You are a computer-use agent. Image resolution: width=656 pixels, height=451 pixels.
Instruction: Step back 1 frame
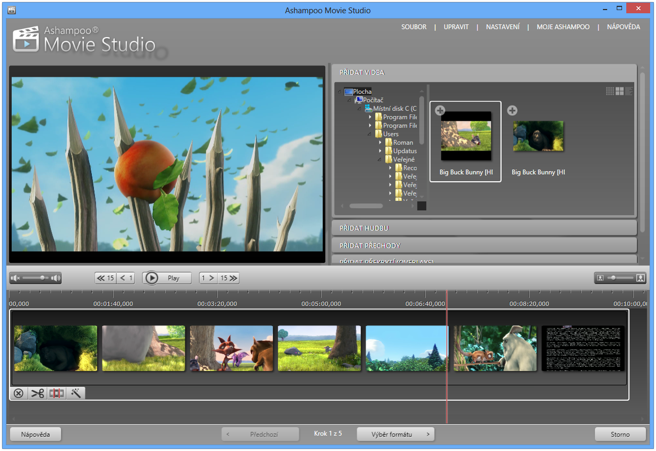point(126,278)
